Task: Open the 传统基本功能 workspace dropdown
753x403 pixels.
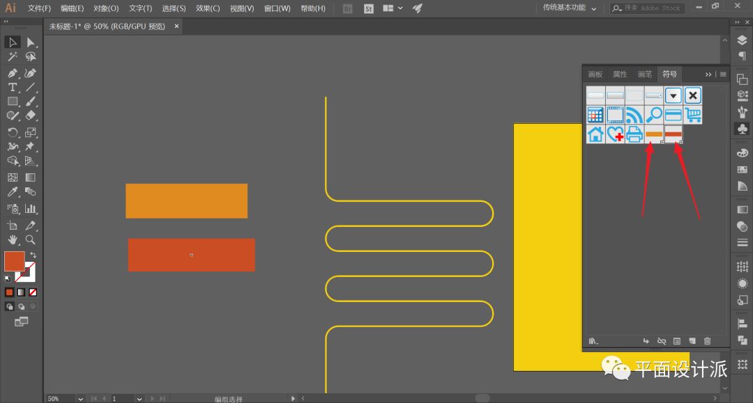Action: (570, 8)
